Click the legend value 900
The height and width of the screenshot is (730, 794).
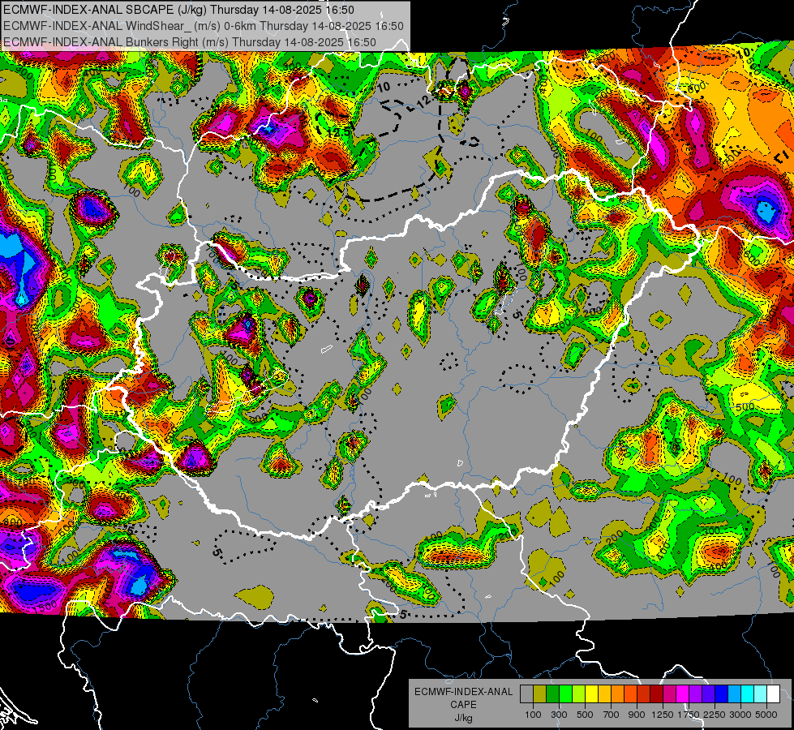(x=637, y=715)
